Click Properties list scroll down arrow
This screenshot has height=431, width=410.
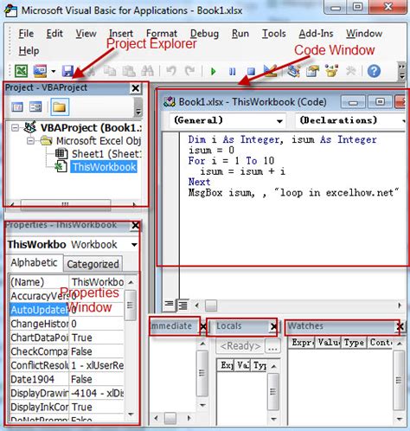click(x=131, y=414)
